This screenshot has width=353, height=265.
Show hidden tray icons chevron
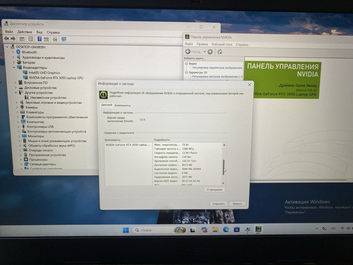pos(316,229)
